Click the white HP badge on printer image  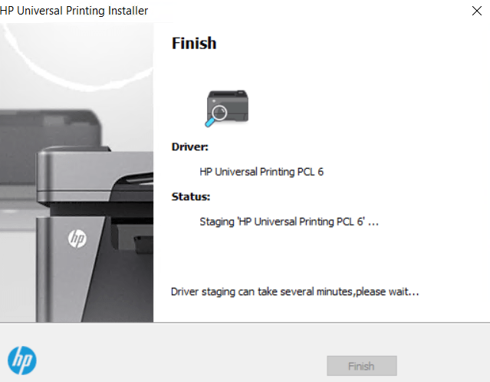pos(77,239)
